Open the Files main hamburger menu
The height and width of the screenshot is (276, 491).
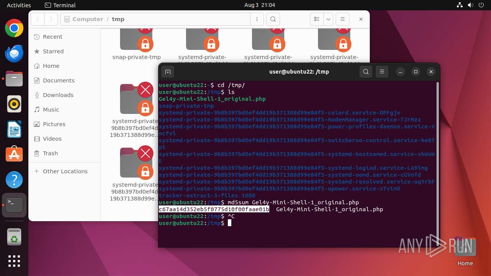point(342,19)
